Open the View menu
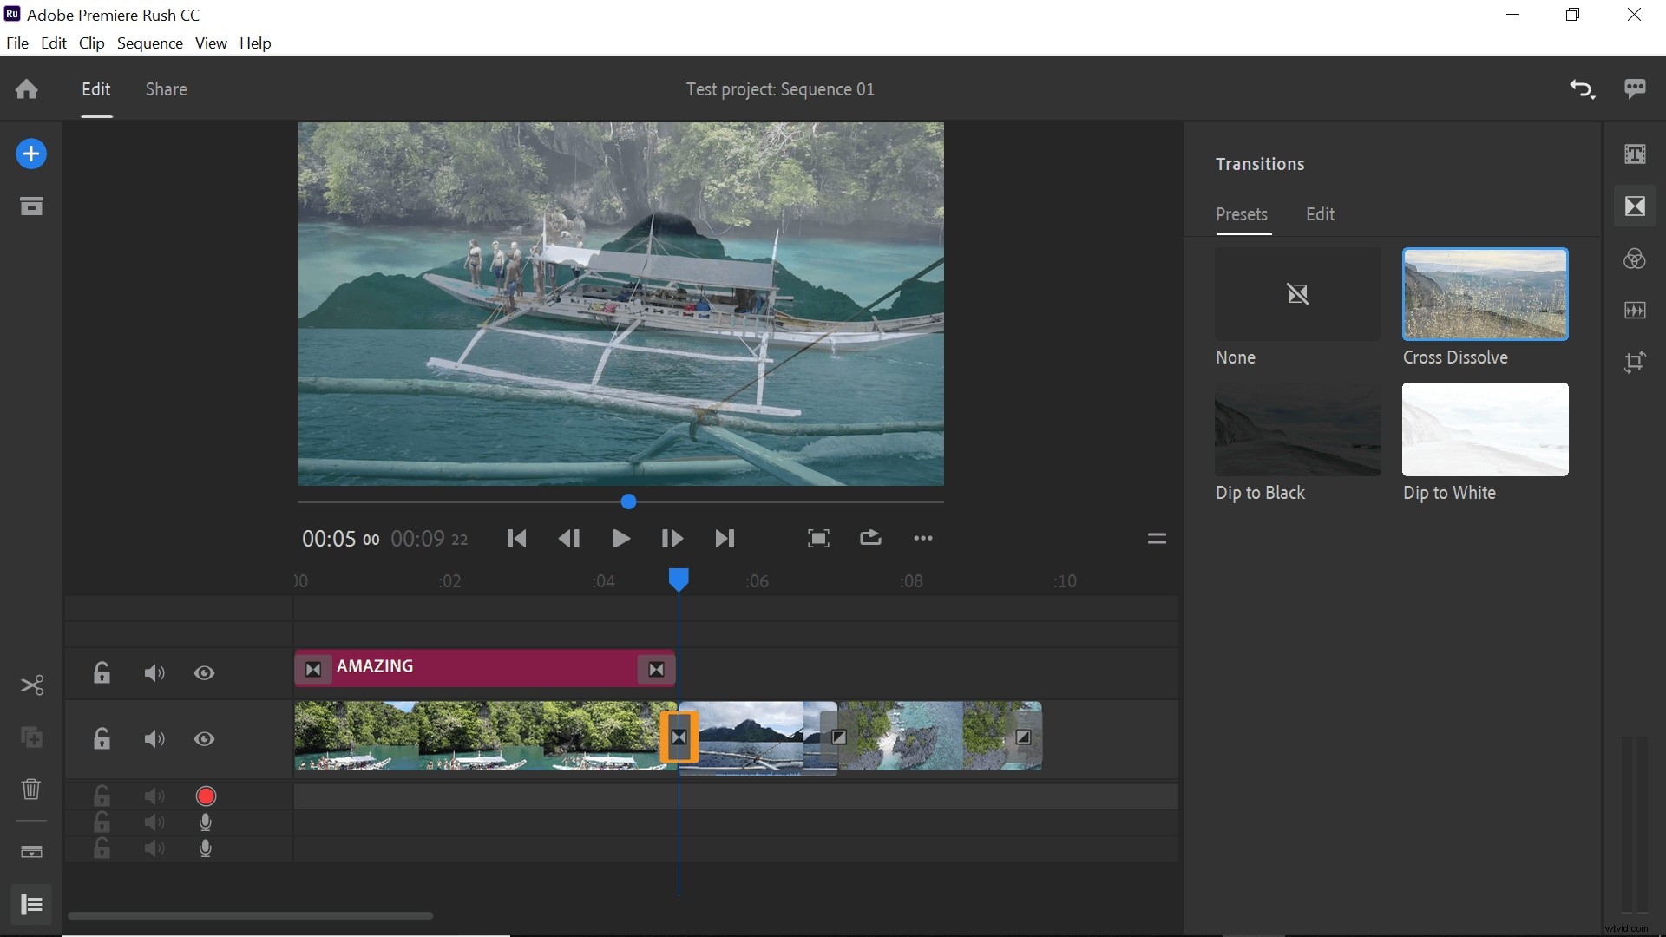The image size is (1666, 937). tap(211, 43)
